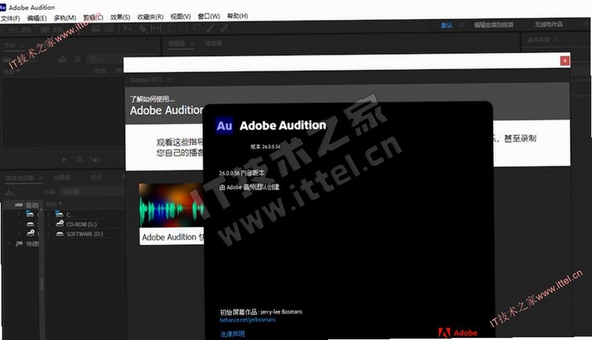592x340 pixels.
Task: Switch to the Multitrack view toolbar button
Action: (52, 30)
